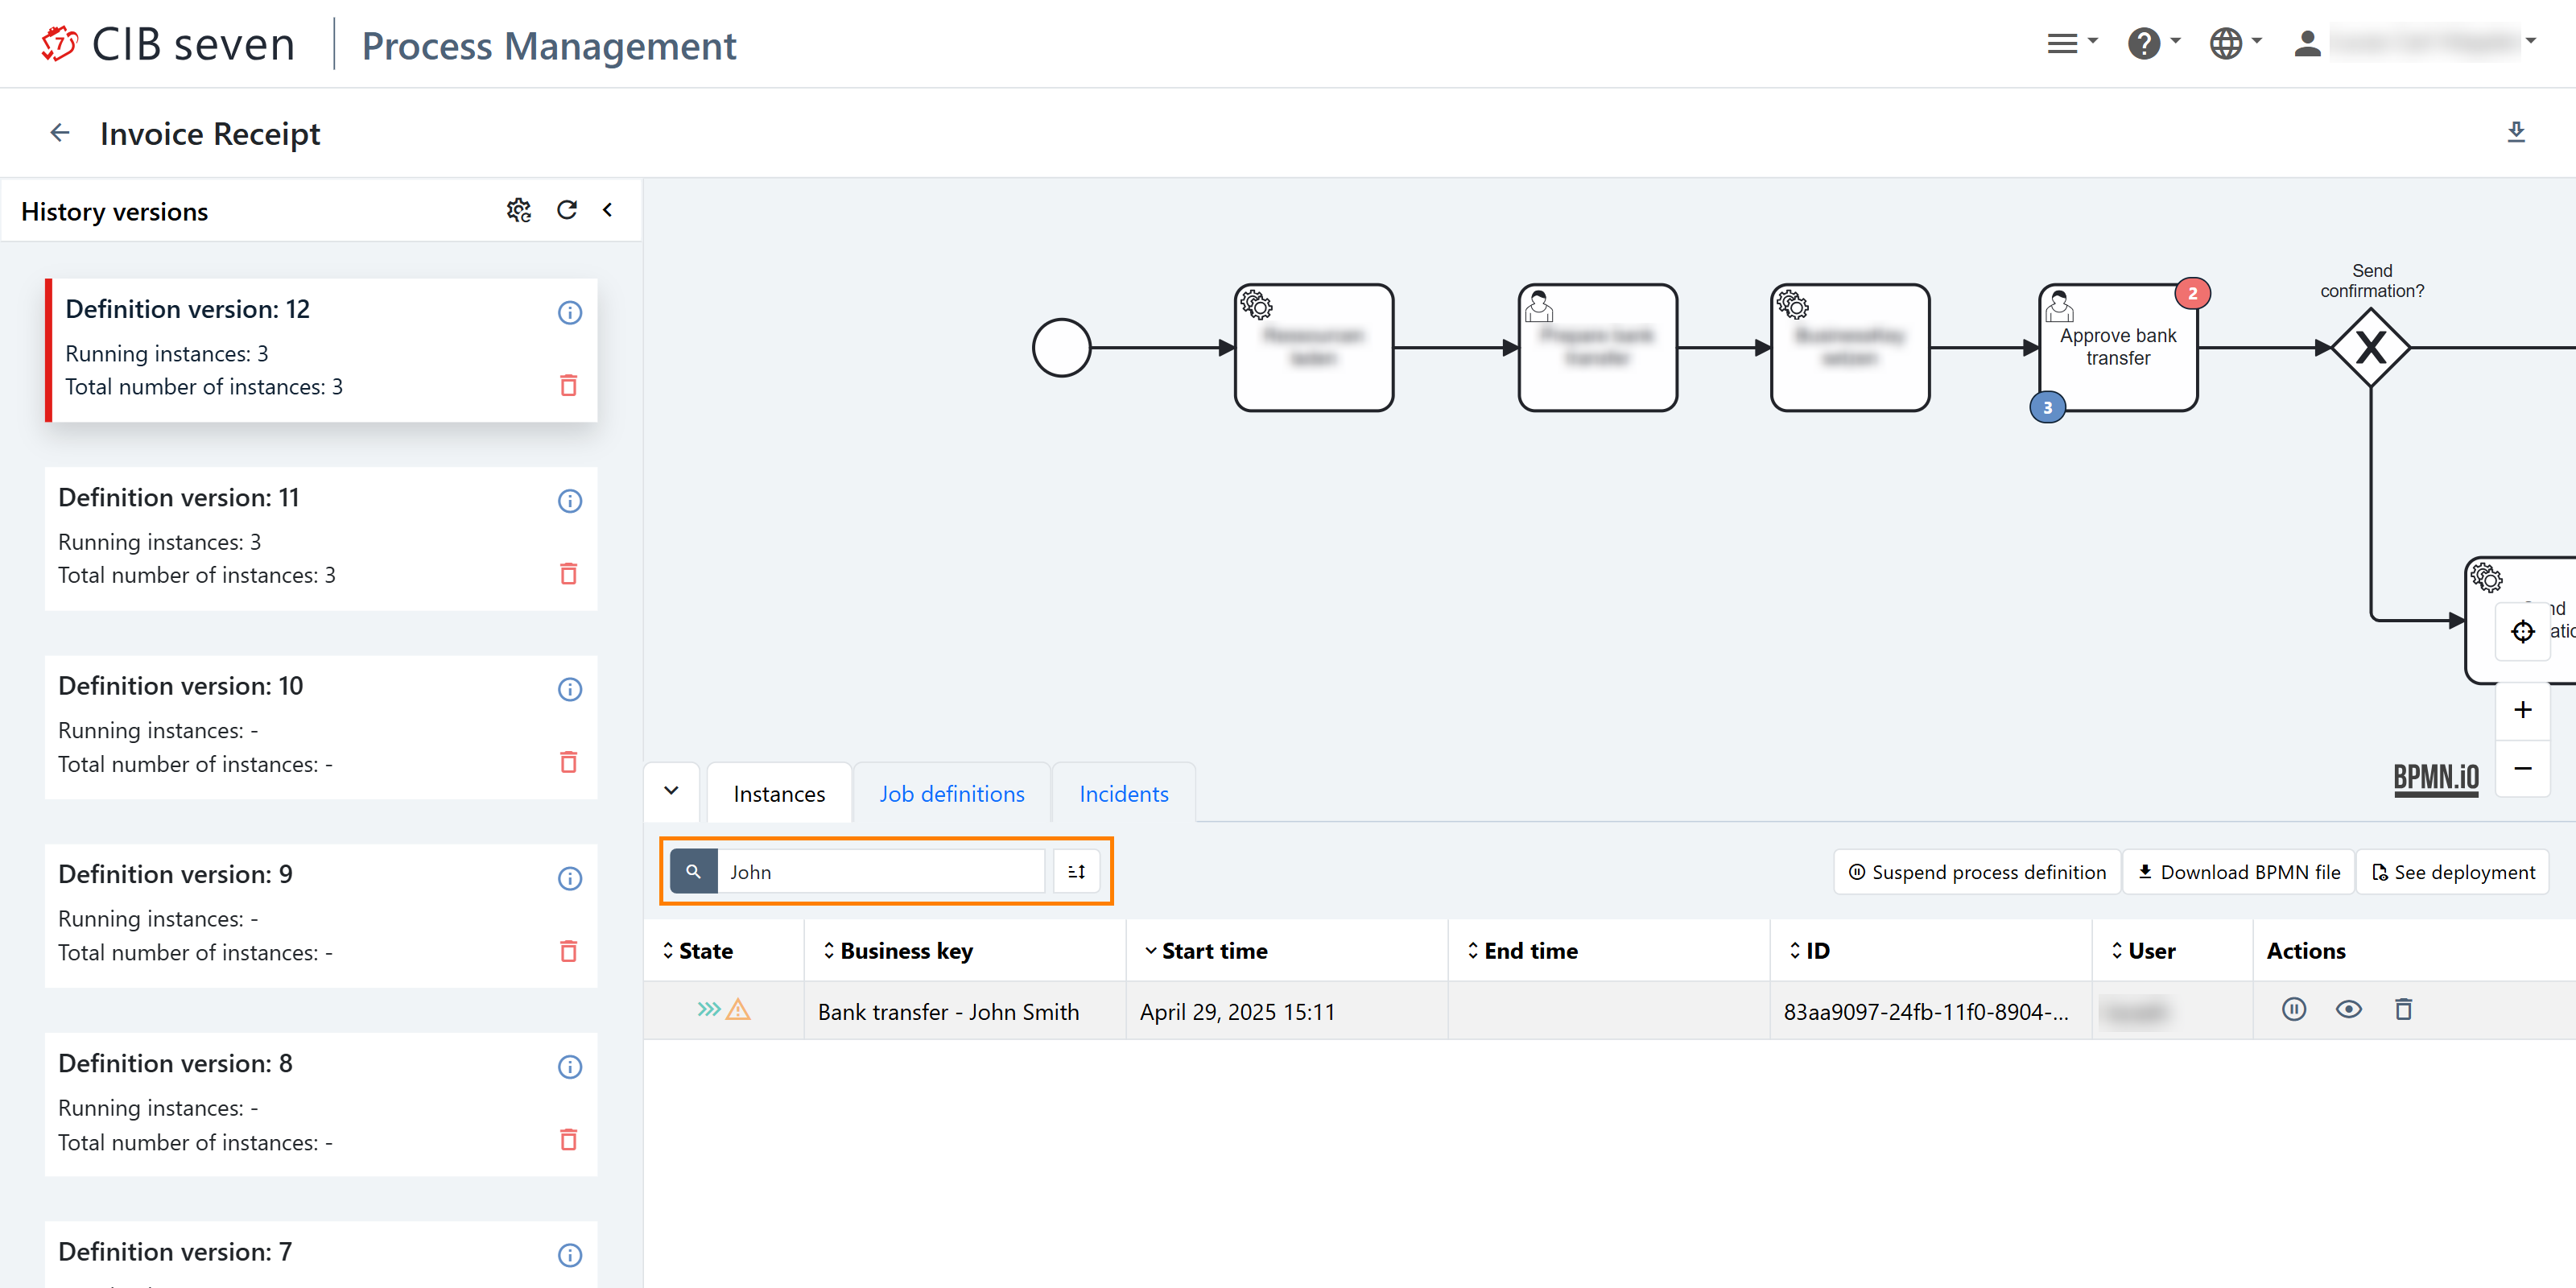The width and height of the screenshot is (2576, 1288).
Task: Delete the John Smith instance
Action: click(x=2403, y=1009)
